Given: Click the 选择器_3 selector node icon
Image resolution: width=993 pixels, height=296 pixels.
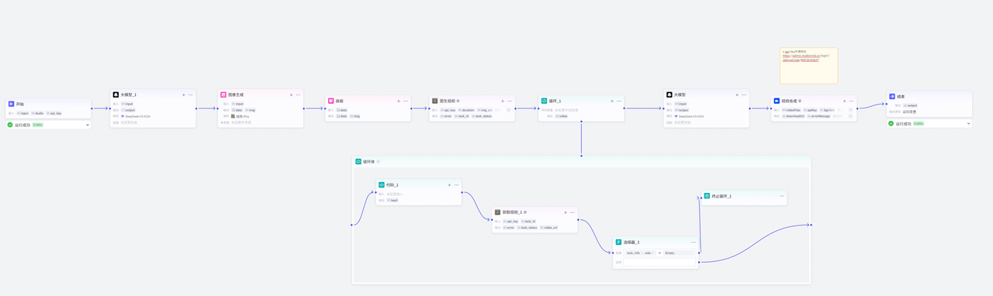Looking at the screenshot, I should click(x=618, y=243).
